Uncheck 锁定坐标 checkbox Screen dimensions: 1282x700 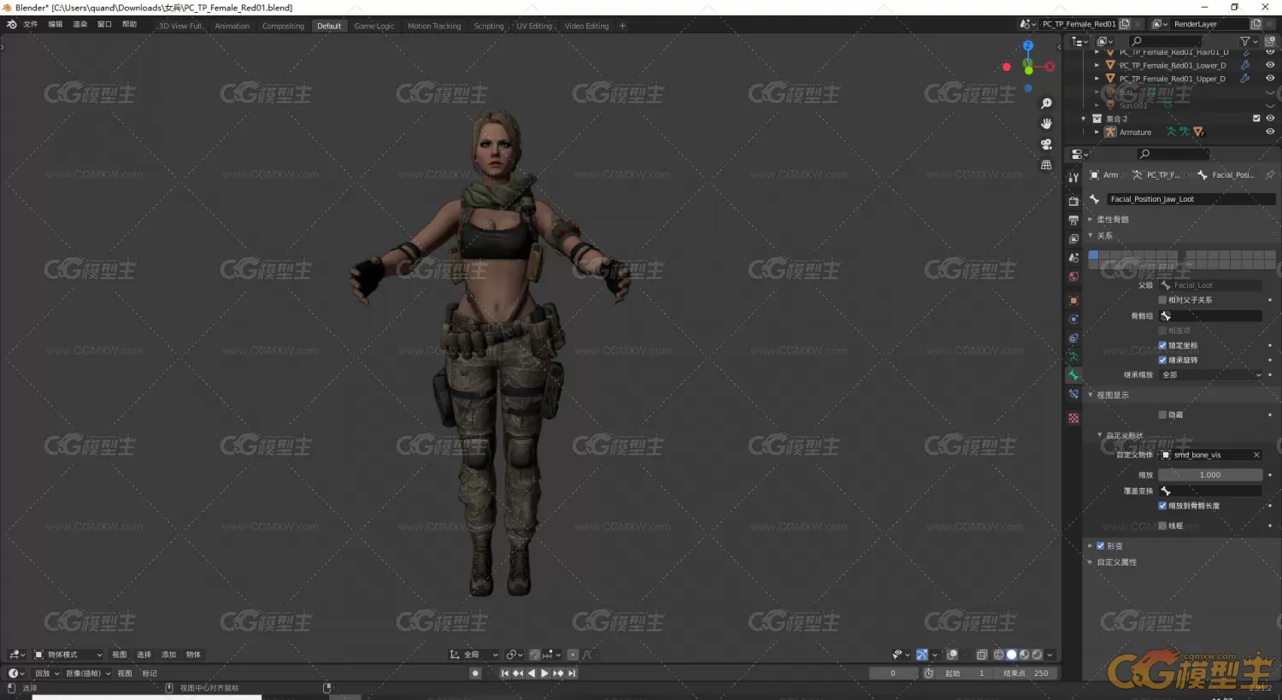point(1162,345)
